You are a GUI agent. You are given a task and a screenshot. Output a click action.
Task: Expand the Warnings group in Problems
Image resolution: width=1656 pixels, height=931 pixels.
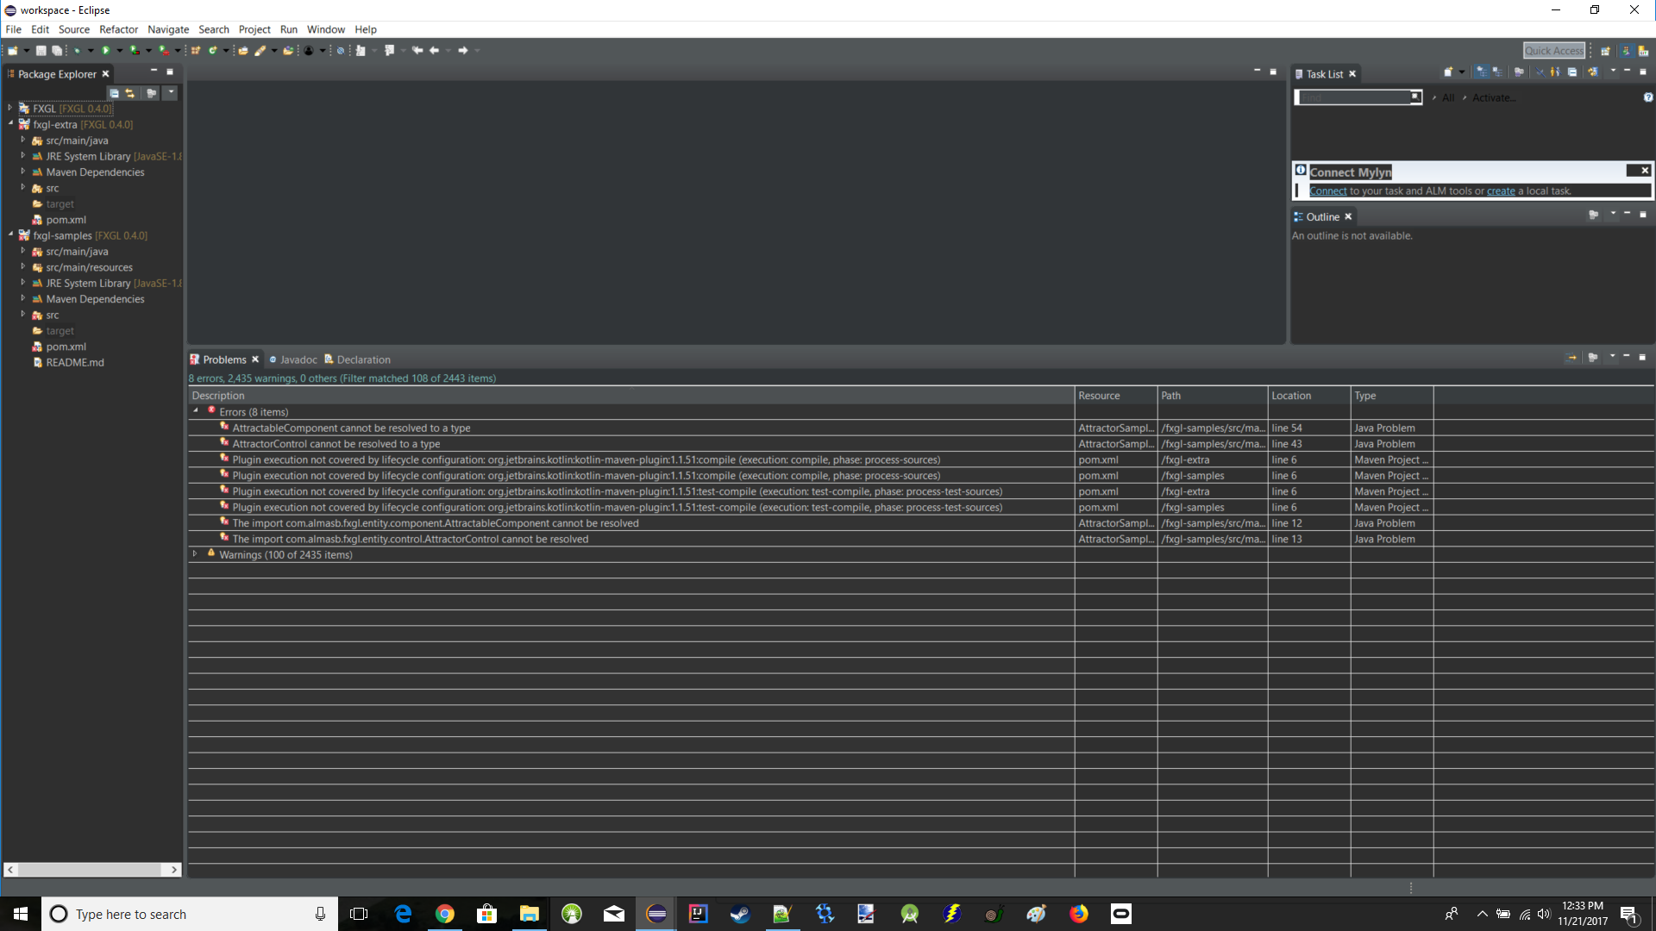195,554
